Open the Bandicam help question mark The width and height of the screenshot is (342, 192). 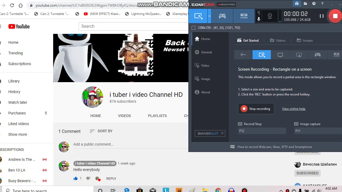pos(322,3)
